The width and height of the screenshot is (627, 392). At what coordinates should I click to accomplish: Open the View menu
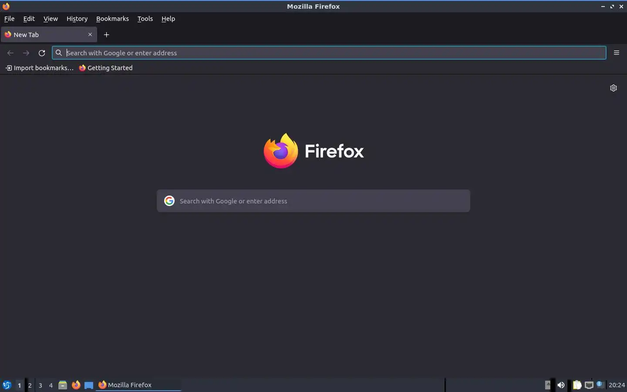pyautogui.click(x=51, y=19)
